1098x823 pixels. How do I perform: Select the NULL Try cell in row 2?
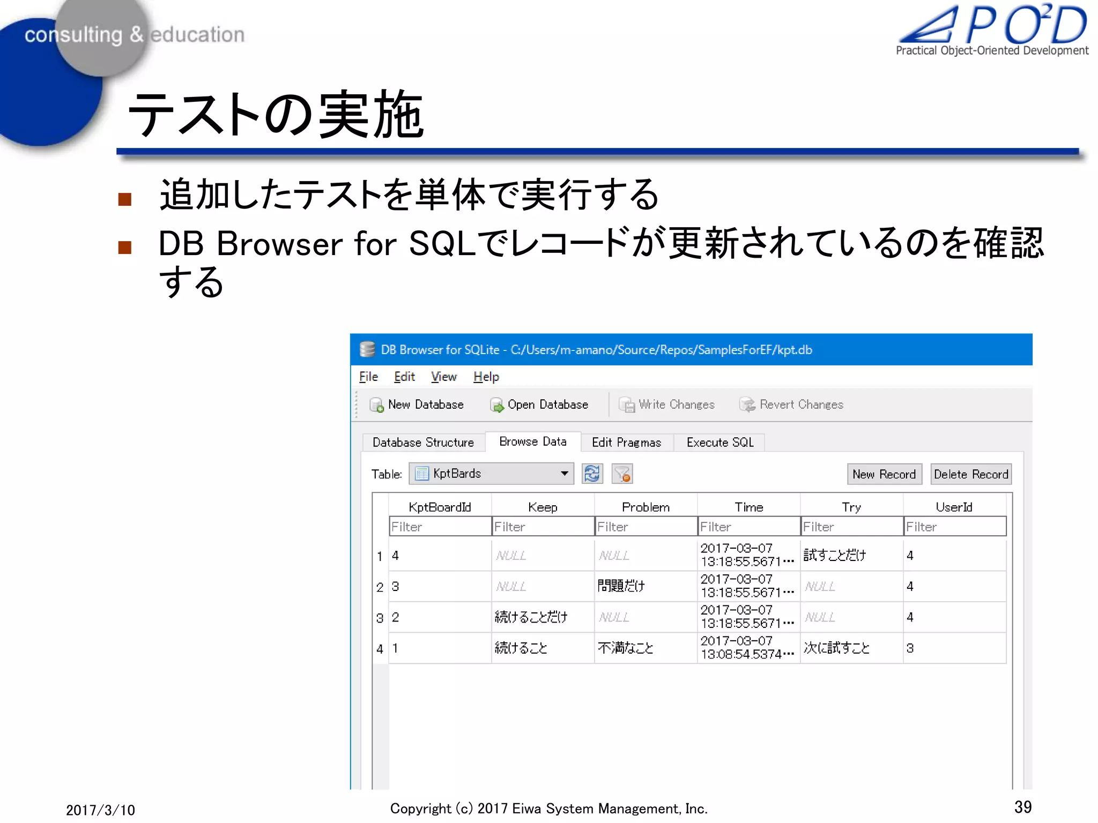click(851, 586)
